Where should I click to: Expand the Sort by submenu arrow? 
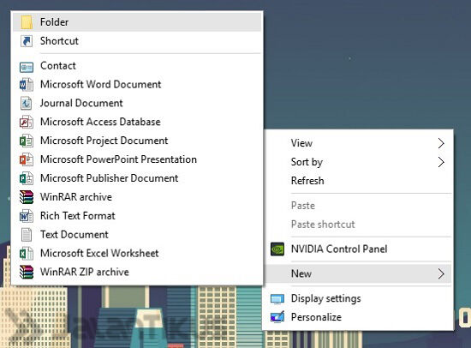[441, 162]
